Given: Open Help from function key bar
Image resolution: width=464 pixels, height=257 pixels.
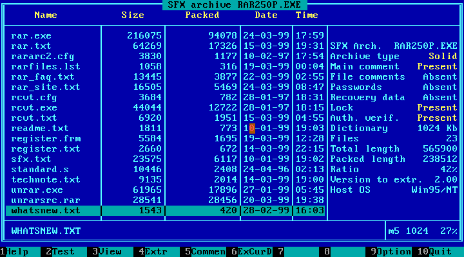Looking at the screenshot, I should click(x=17, y=252).
